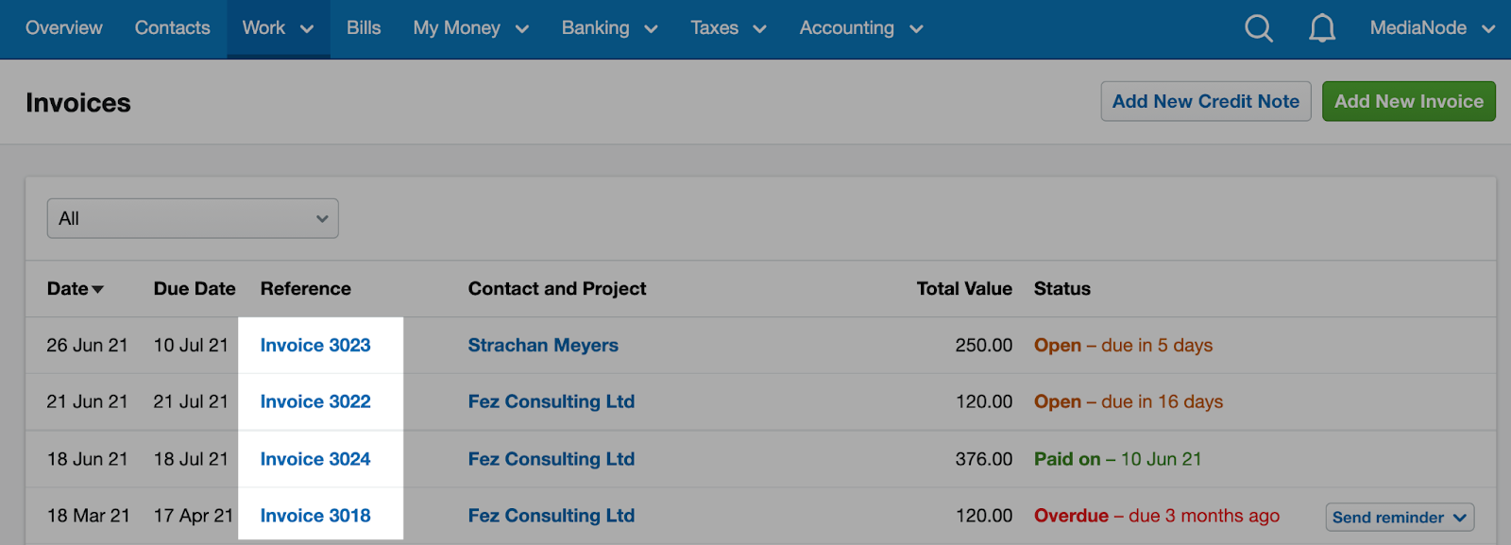Image resolution: width=1511 pixels, height=545 pixels.
Task: Click the notifications bell icon
Action: pos(1321,28)
